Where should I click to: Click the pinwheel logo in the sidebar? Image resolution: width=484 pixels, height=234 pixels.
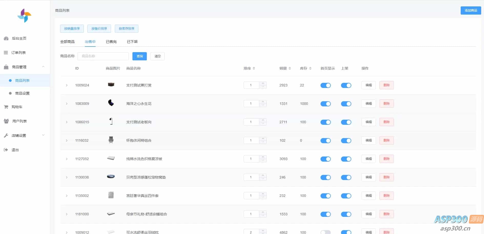click(24, 16)
